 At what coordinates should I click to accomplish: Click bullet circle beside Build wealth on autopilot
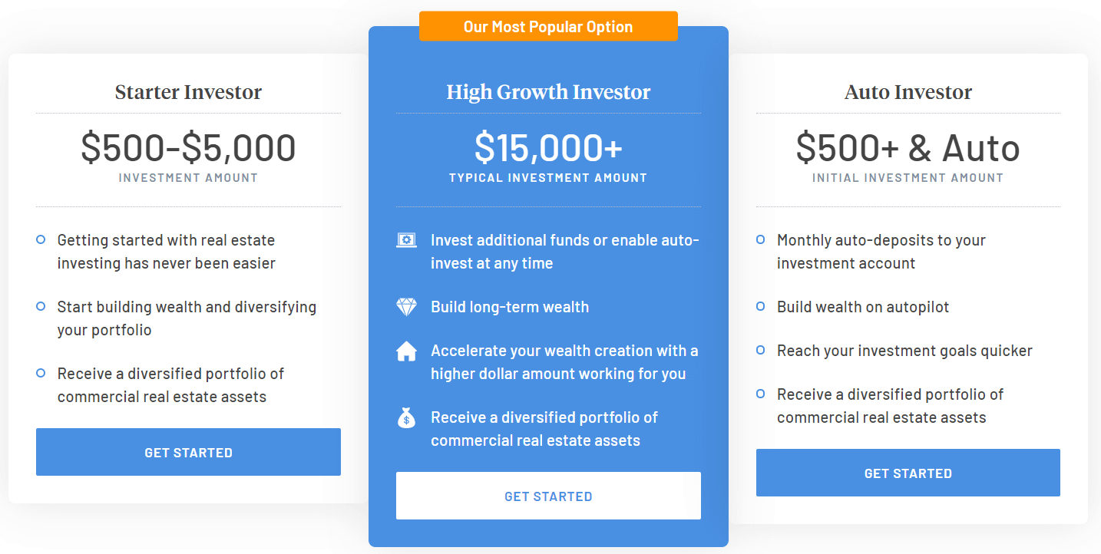[760, 306]
